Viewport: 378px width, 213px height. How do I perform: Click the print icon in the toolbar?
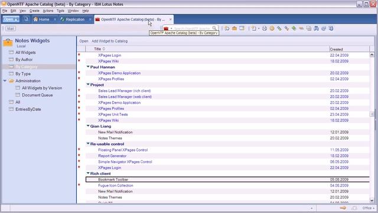[x=265, y=28]
